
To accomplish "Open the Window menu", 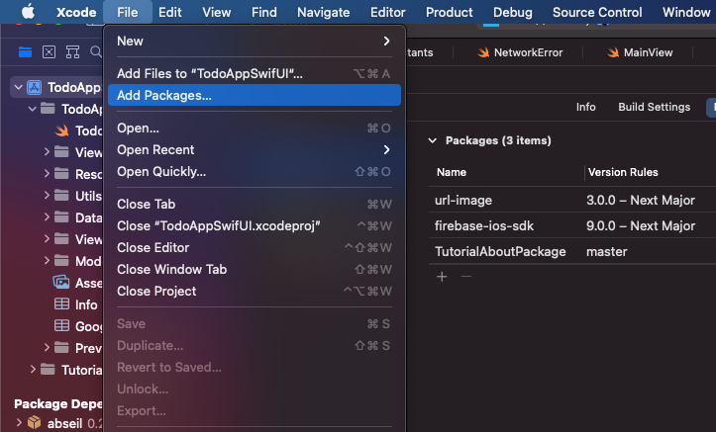I will click(x=686, y=12).
